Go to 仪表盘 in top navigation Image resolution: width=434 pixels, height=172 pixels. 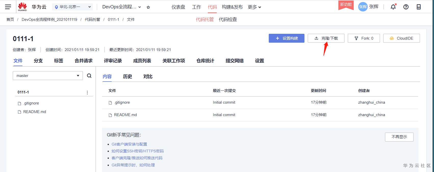click(x=178, y=7)
